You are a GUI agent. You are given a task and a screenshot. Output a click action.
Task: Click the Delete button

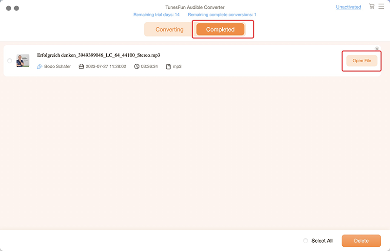pos(361,241)
